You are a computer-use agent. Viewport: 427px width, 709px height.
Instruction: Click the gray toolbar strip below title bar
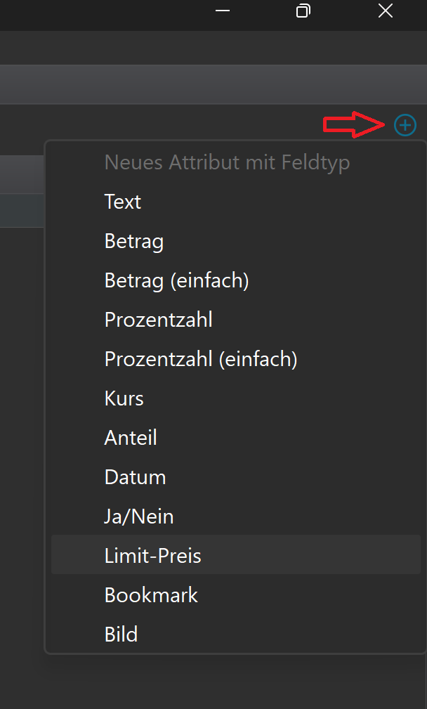click(x=211, y=84)
